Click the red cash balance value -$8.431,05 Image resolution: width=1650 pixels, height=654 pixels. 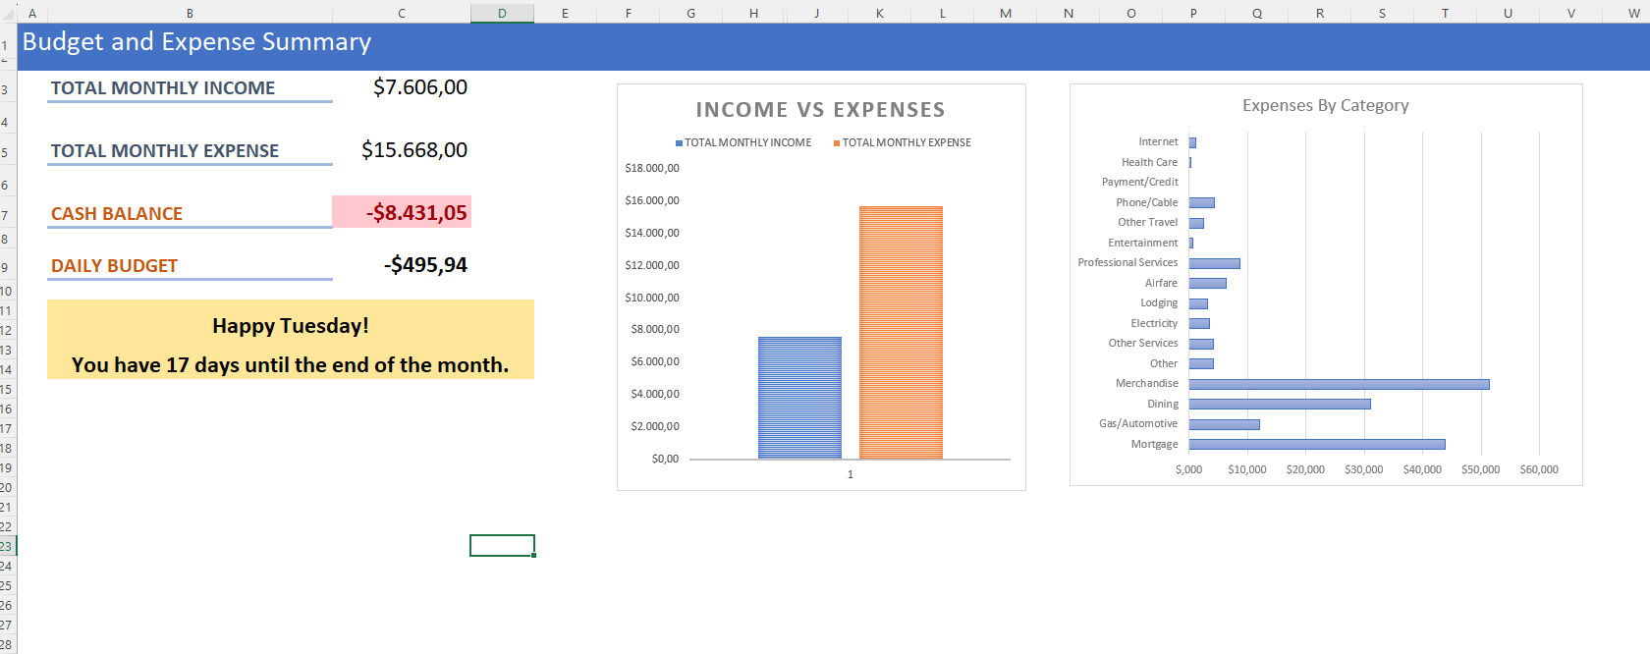415,213
